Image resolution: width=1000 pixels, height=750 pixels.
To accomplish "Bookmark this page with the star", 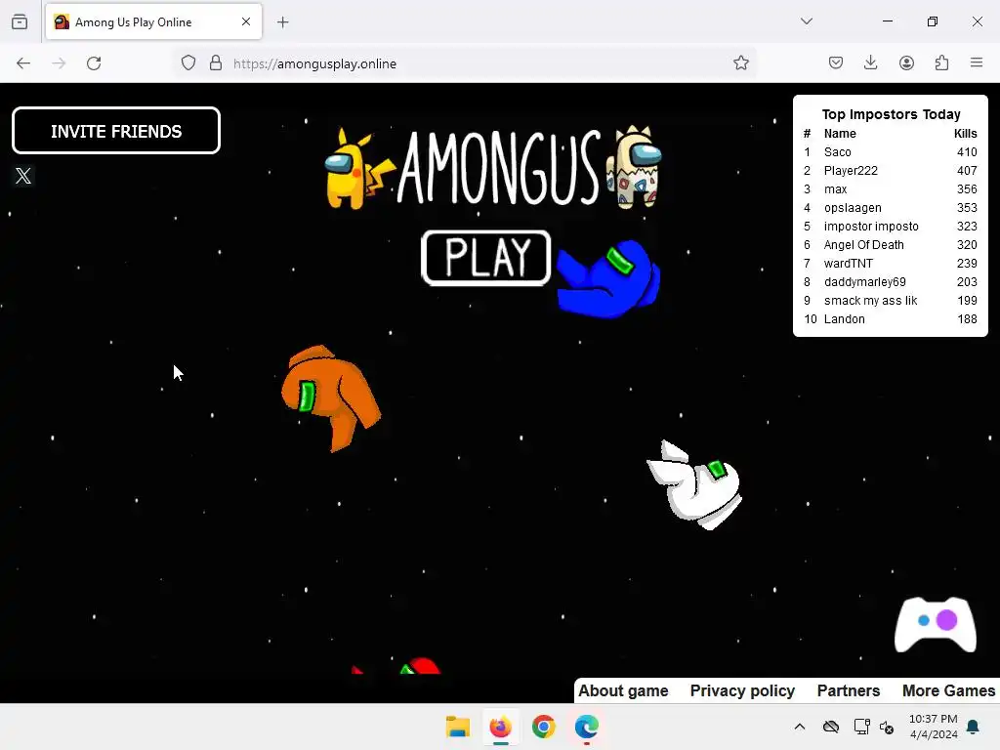I will [x=740, y=63].
